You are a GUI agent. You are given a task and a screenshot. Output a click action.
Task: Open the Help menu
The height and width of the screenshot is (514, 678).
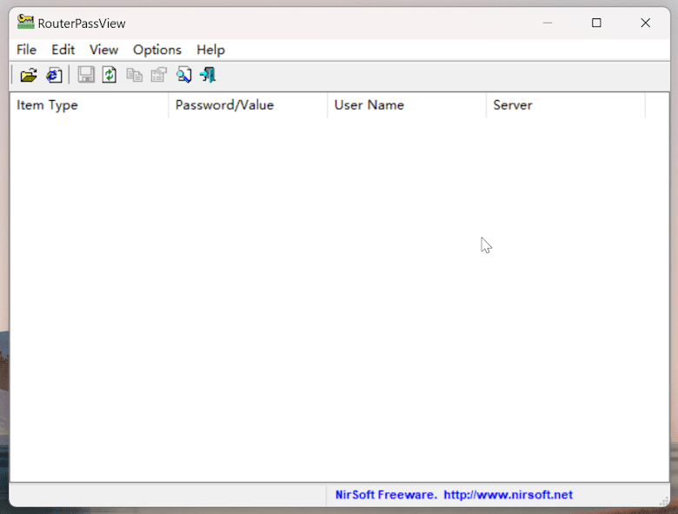coord(210,50)
